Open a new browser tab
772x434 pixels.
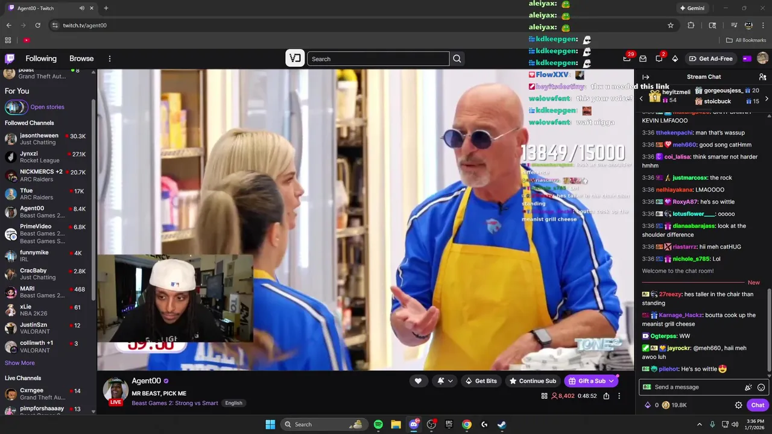click(106, 8)
